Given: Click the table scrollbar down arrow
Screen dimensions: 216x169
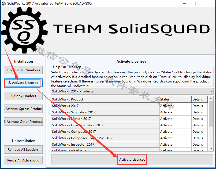Looking at the screenshot, I should pos(211,149).
